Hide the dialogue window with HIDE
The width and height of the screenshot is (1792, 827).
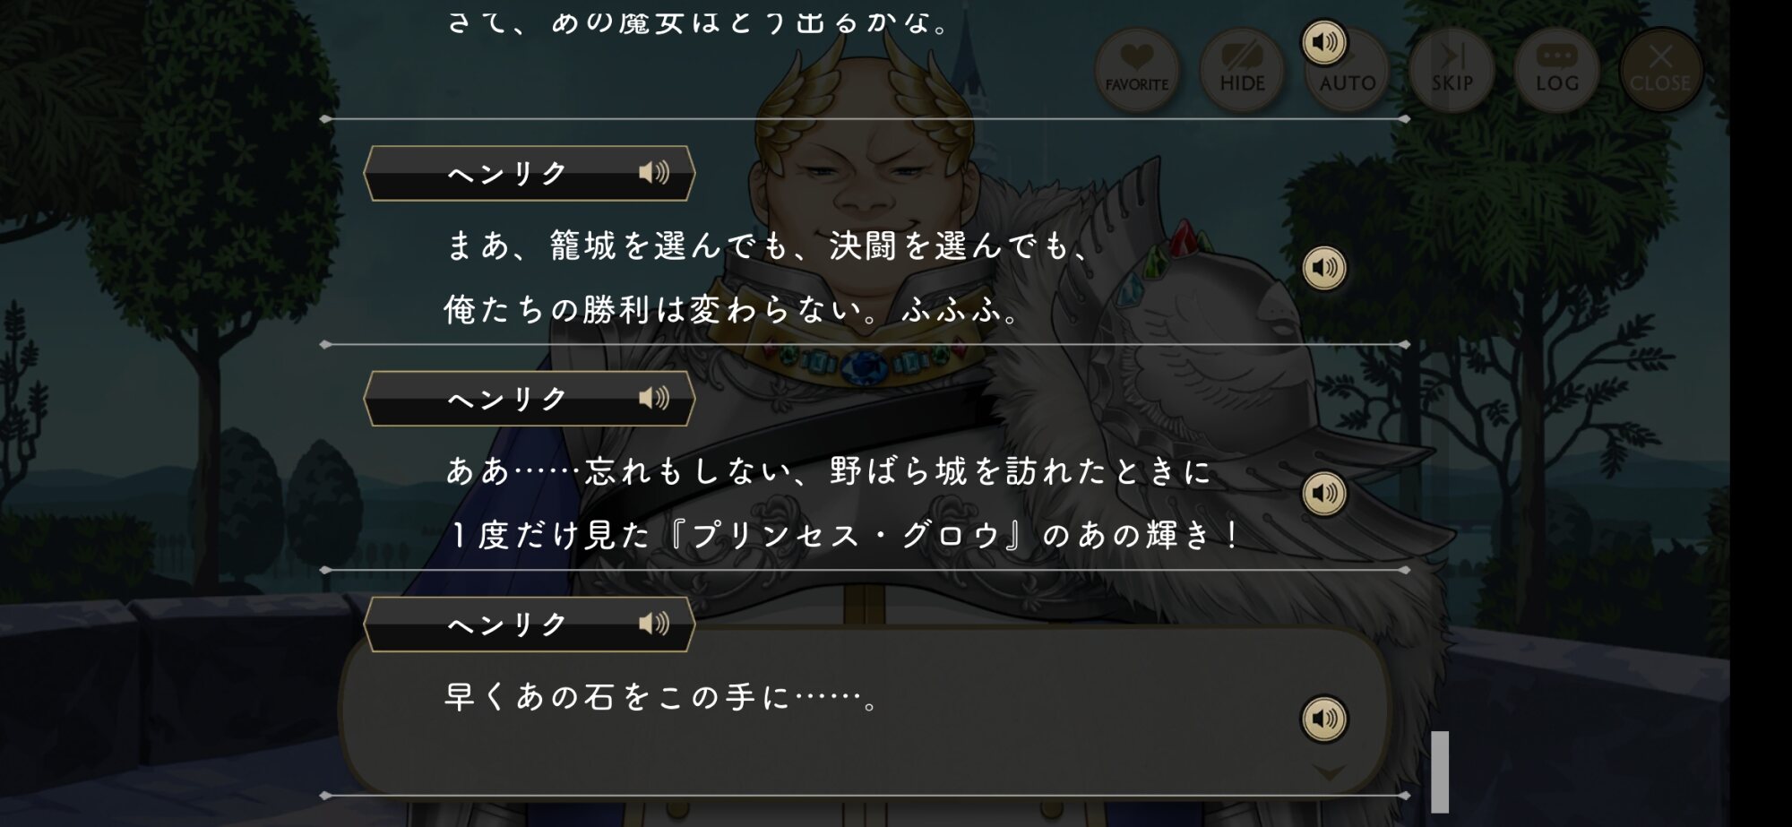(1242, 70)
